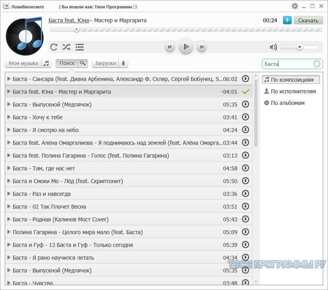Skip to next track
This screenshot has width=328, height=290.
pyautogui.click(x=202, y=47)
